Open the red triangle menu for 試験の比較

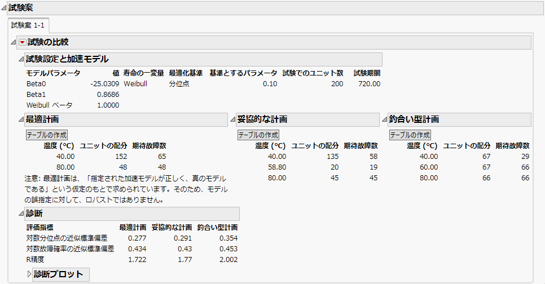[x=22, y=42]
